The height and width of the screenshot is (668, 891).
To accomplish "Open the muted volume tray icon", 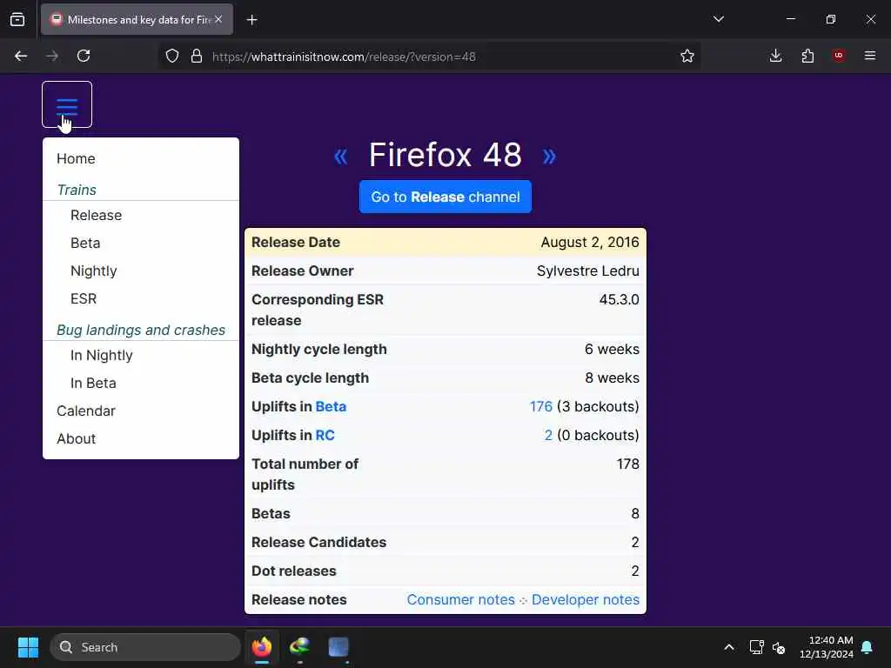I will pos(779,647).
